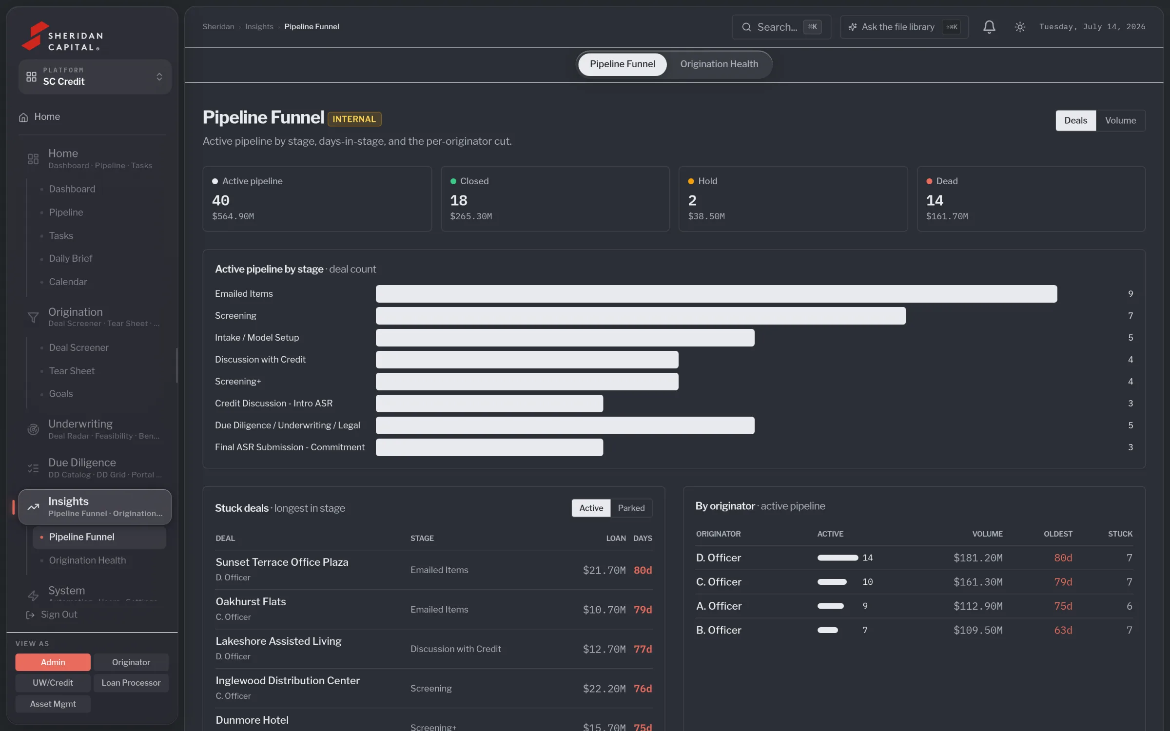The width and height of the screenshot is (1170, 731).
Task: Show Active stuck deals
Action: click(591, 508)
